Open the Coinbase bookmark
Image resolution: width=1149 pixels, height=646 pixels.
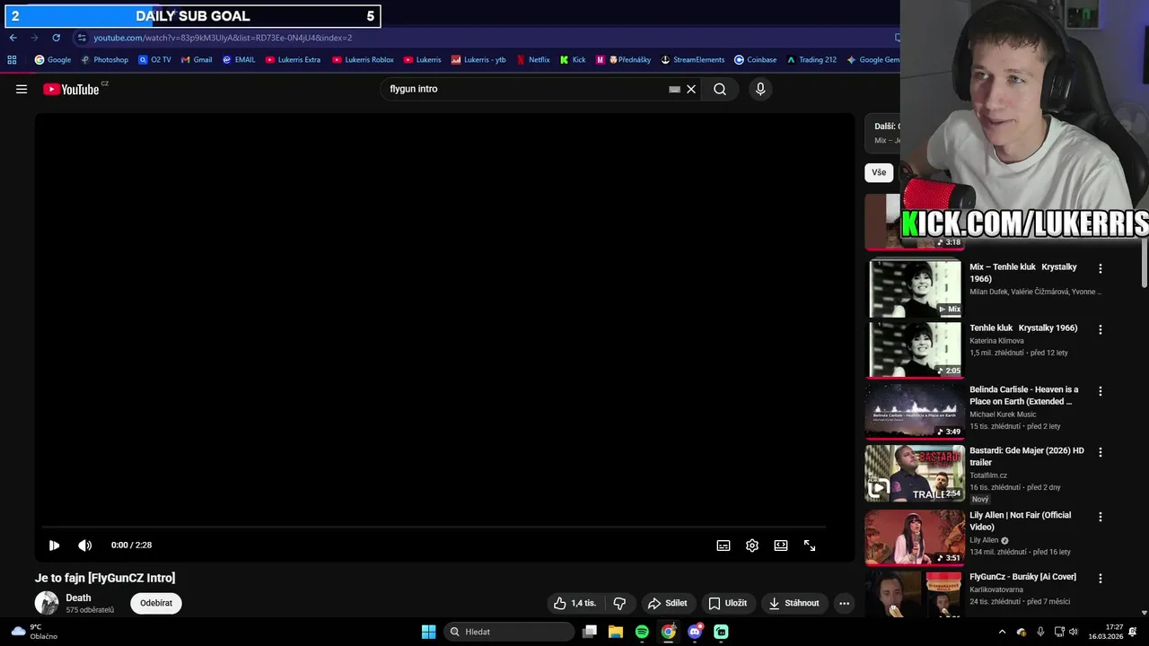tap(755, 60)
